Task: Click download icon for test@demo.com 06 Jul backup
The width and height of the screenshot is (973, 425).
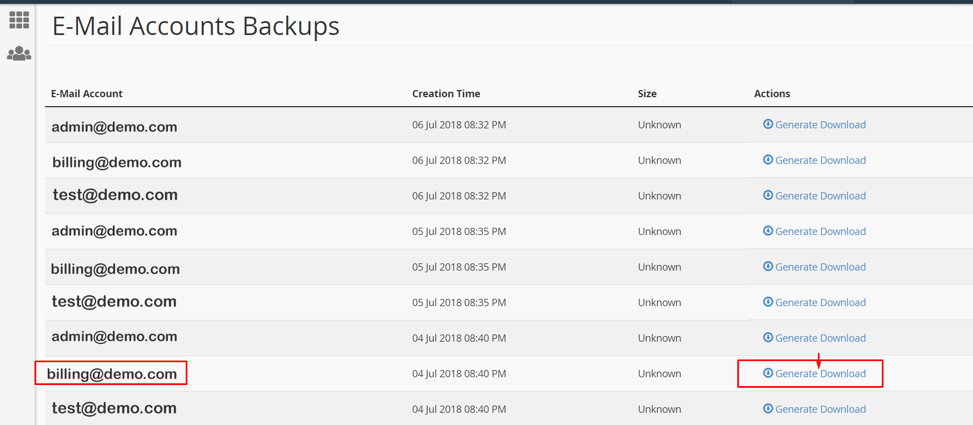Action: tap(768, 195)
